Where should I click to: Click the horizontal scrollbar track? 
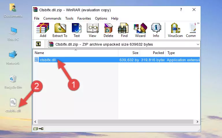pyautogui.click(x=115, y=122)
